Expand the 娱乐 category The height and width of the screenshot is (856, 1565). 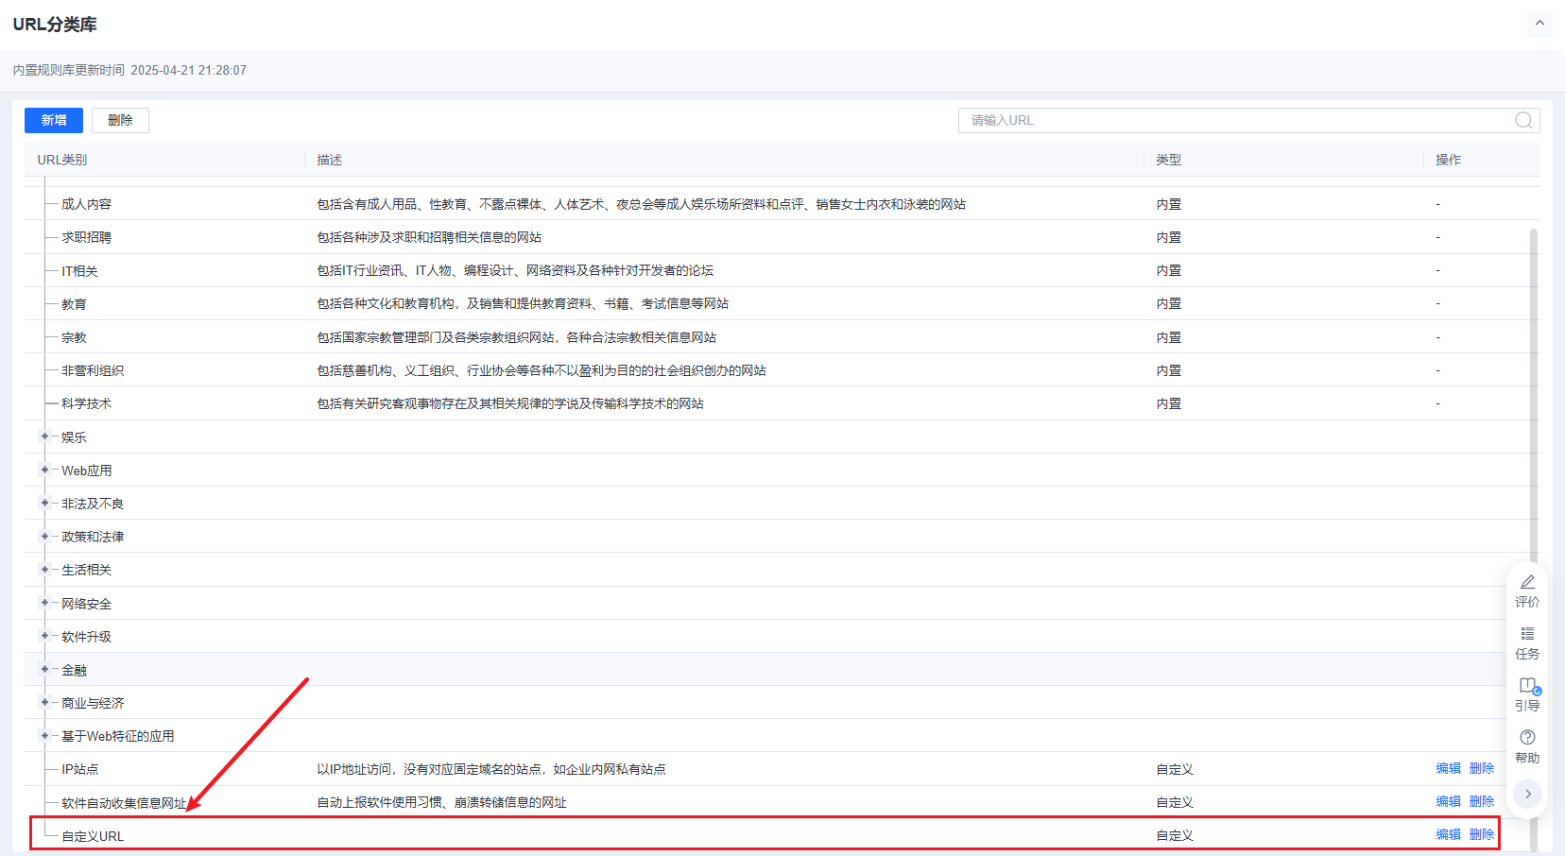point(44,437)
